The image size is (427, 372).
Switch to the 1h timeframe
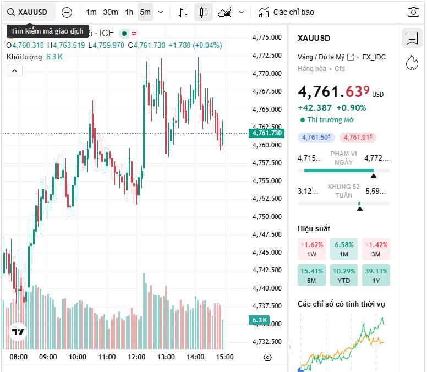click(x=129, y=12)
